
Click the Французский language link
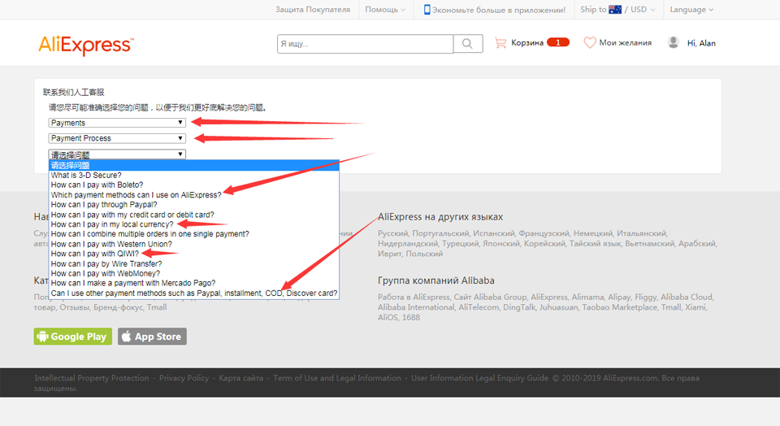[544, 233]
